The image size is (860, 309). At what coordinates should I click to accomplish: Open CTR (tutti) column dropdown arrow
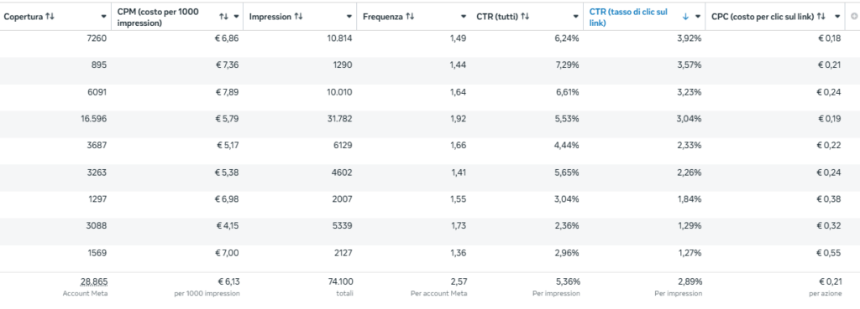(575, 17)
